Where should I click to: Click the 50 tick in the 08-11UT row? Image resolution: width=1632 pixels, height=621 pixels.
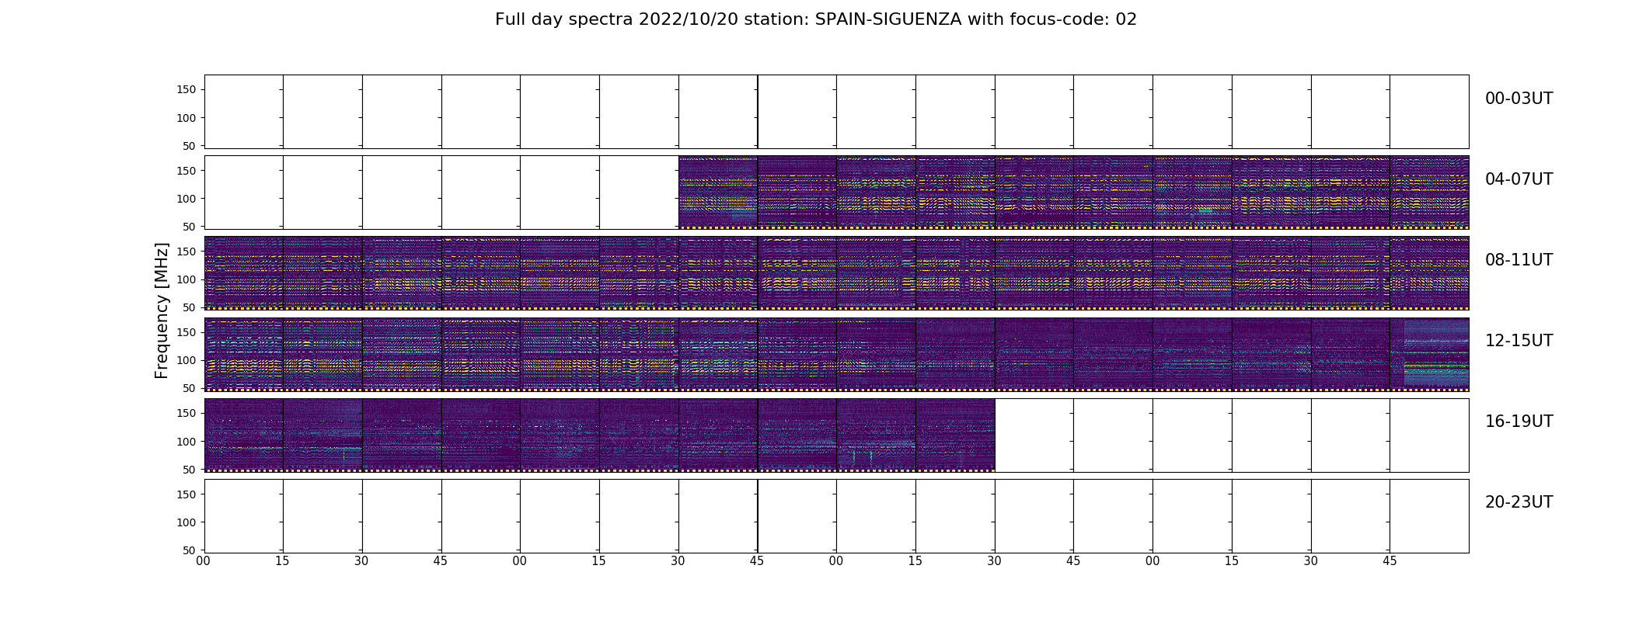coord(190,307)
